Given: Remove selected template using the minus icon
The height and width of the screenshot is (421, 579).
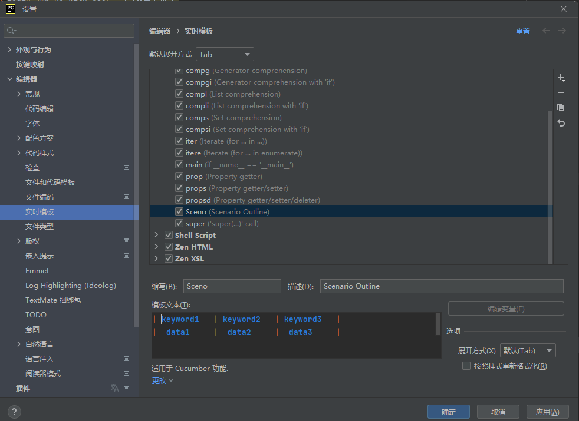Looking at the screenshot, I should (561, 92).
